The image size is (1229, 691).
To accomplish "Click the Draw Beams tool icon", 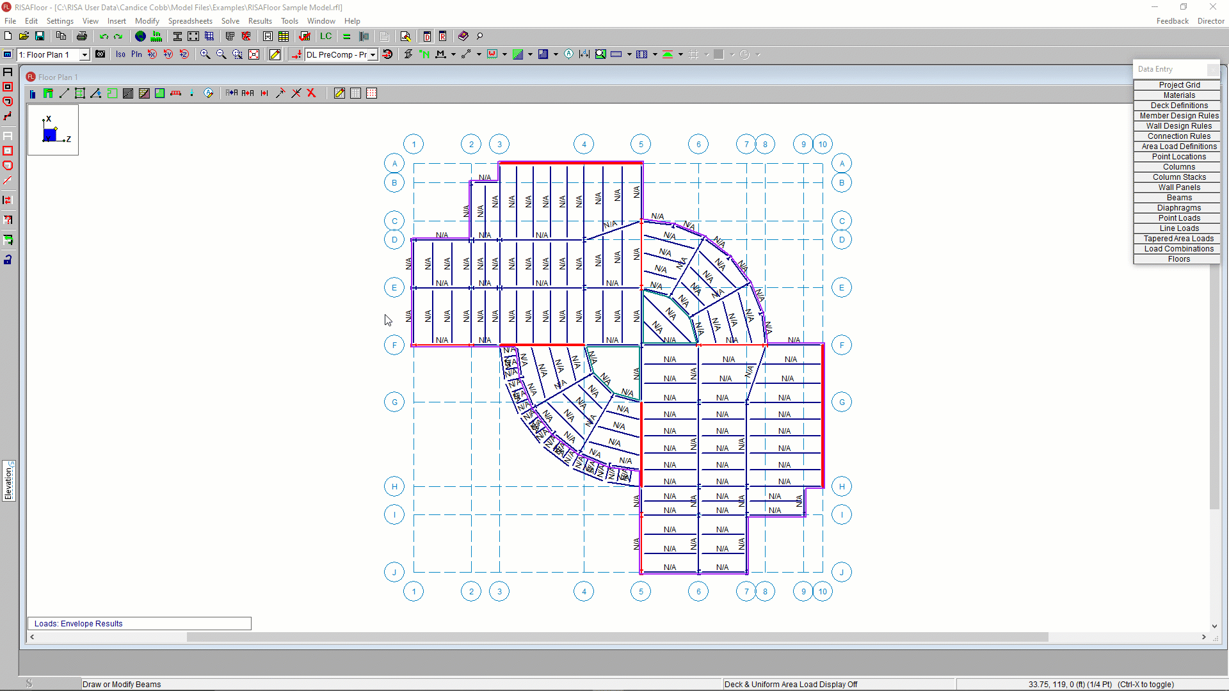I will [x=64, y=93].
